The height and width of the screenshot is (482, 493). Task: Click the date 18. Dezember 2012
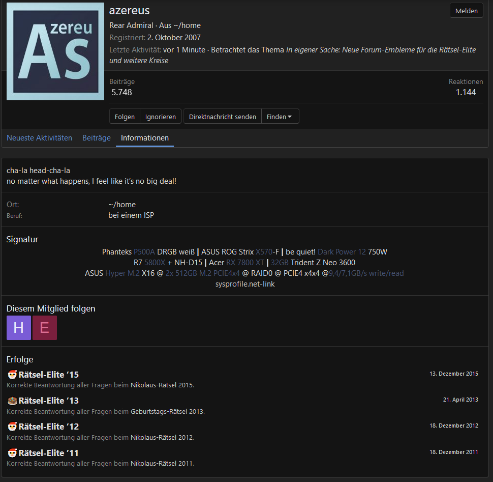pyautogui.click(x=454, y=426)
